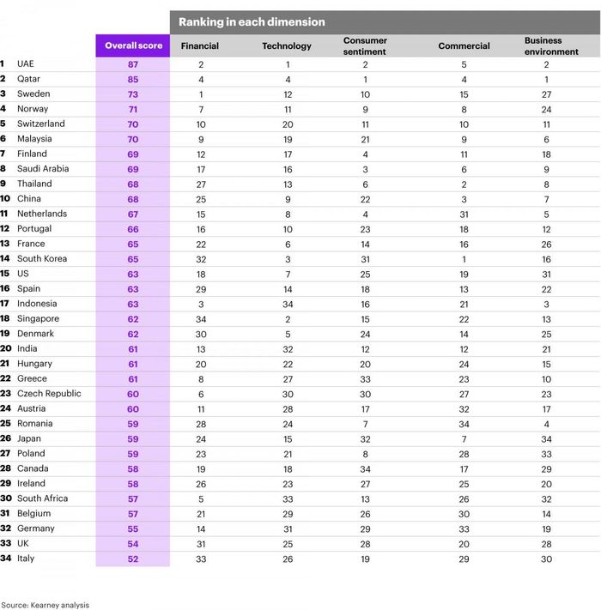
Task: Select the UAE row label
Action: tap(25, 63)
